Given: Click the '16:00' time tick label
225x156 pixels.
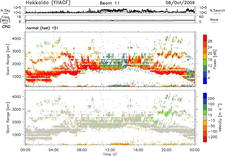Looking at the screenshot, I should coord(138,150).
